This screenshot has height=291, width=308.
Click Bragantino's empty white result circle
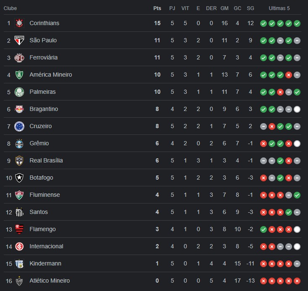(x=297, y=109)
